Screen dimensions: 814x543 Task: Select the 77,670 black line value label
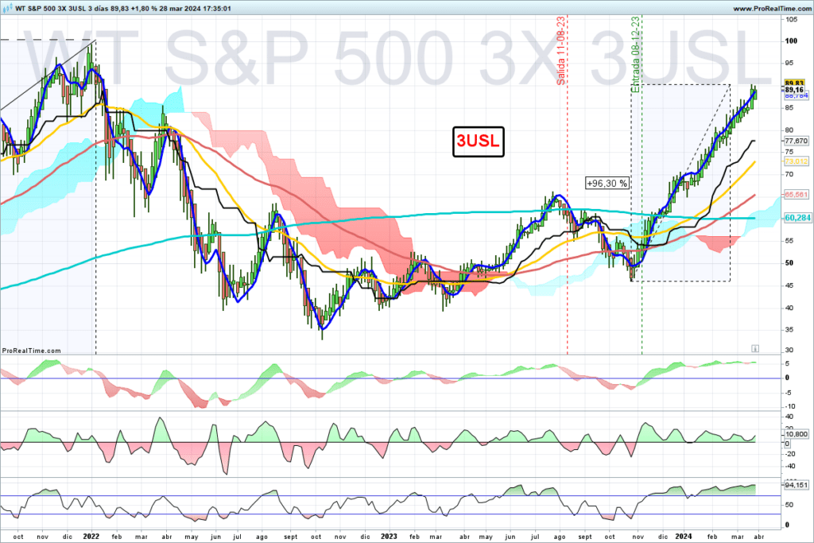[x=796, y=141]
